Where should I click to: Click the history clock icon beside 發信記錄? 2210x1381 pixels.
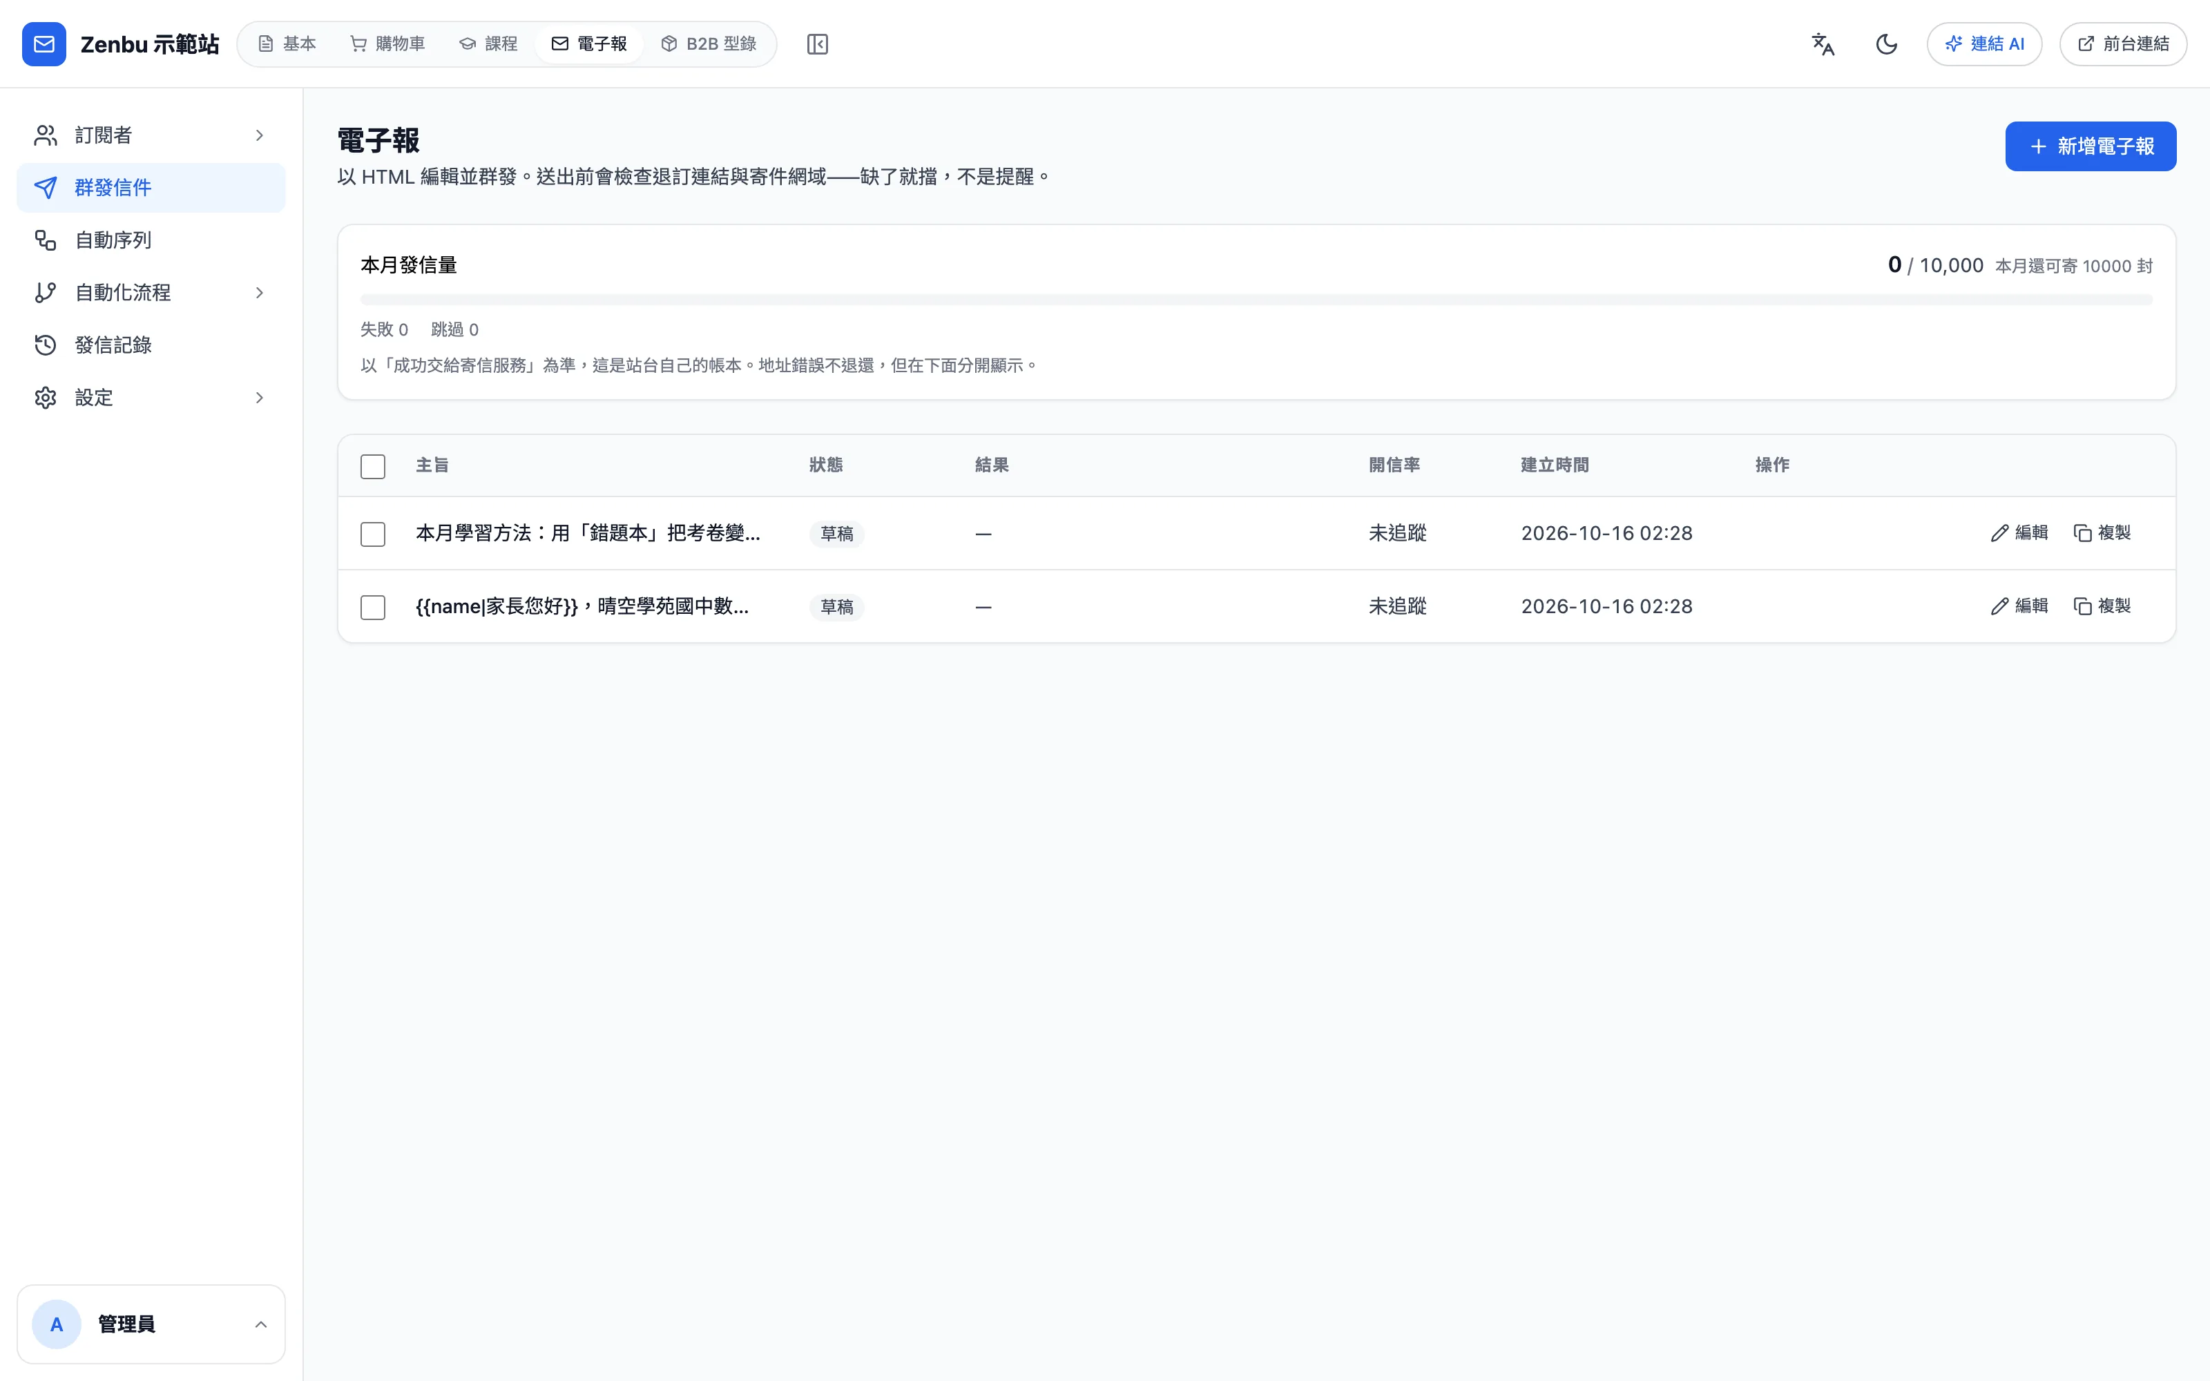(x=46, y=345)
